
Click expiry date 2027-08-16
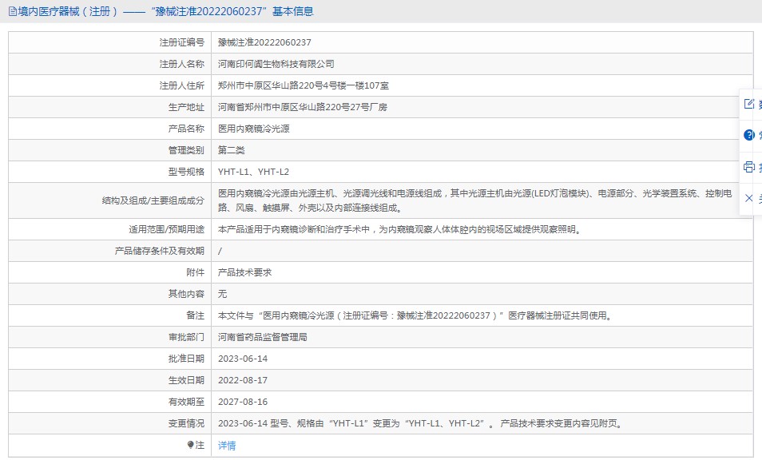pyautogui.click(x=243, y=402)
